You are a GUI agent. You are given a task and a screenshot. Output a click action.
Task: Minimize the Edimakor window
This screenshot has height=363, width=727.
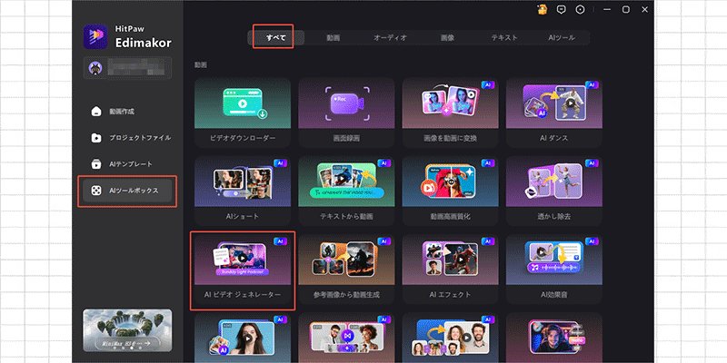click(x=607, y=10)
